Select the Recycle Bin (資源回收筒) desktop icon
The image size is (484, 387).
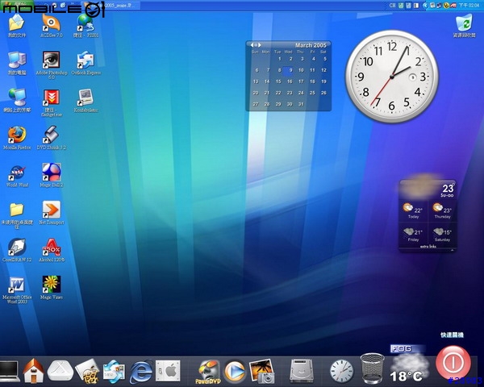pos(464,26)
